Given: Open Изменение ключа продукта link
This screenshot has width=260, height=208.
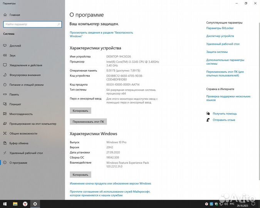Looking at the screenshot, I should coord(111,183).
